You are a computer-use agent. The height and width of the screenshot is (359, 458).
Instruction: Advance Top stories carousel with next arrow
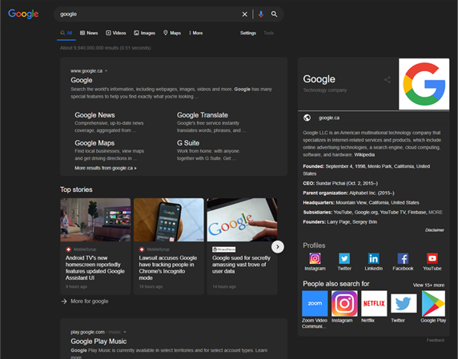[x=278, y=247]
